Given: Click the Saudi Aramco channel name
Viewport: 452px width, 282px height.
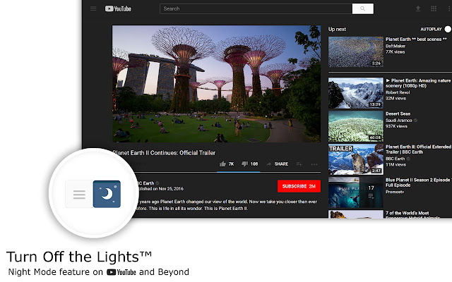Looking at the screenshot, I should tap(398, 121).
